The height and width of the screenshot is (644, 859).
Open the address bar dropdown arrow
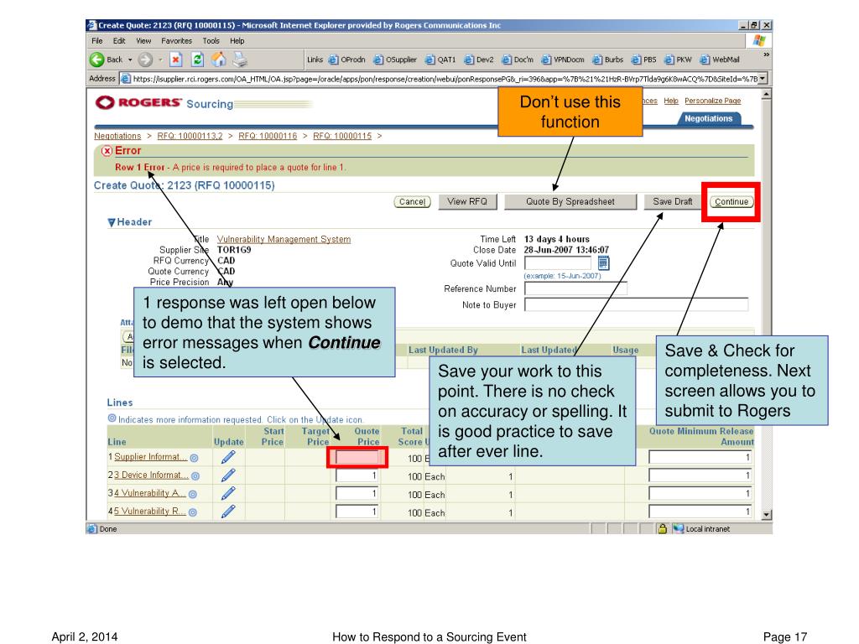(x=763, y=79)
